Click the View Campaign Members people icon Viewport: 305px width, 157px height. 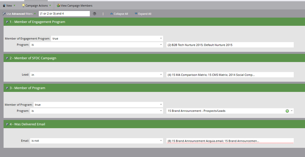58,5
